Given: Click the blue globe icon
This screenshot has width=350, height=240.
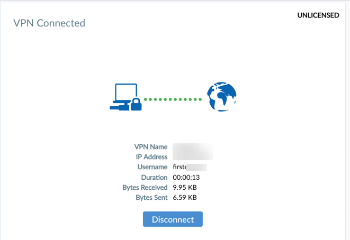Looking at the screenshot, I should (222, 97).
